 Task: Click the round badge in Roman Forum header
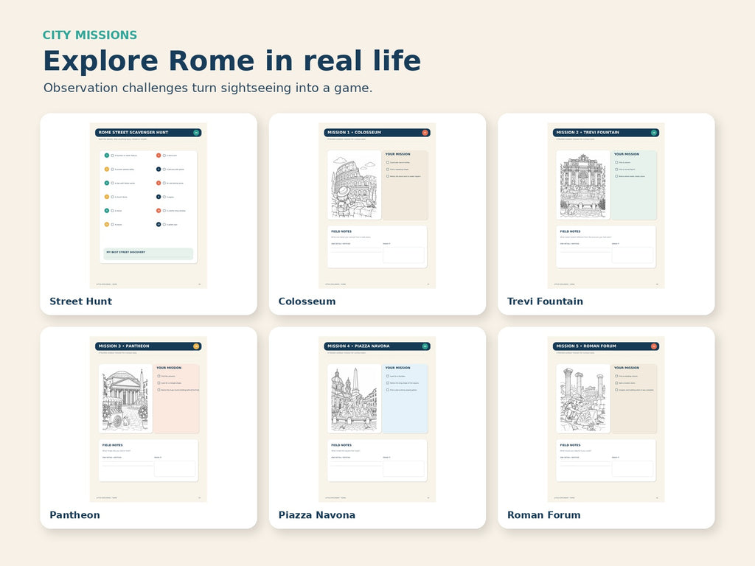tap(654, 346)
